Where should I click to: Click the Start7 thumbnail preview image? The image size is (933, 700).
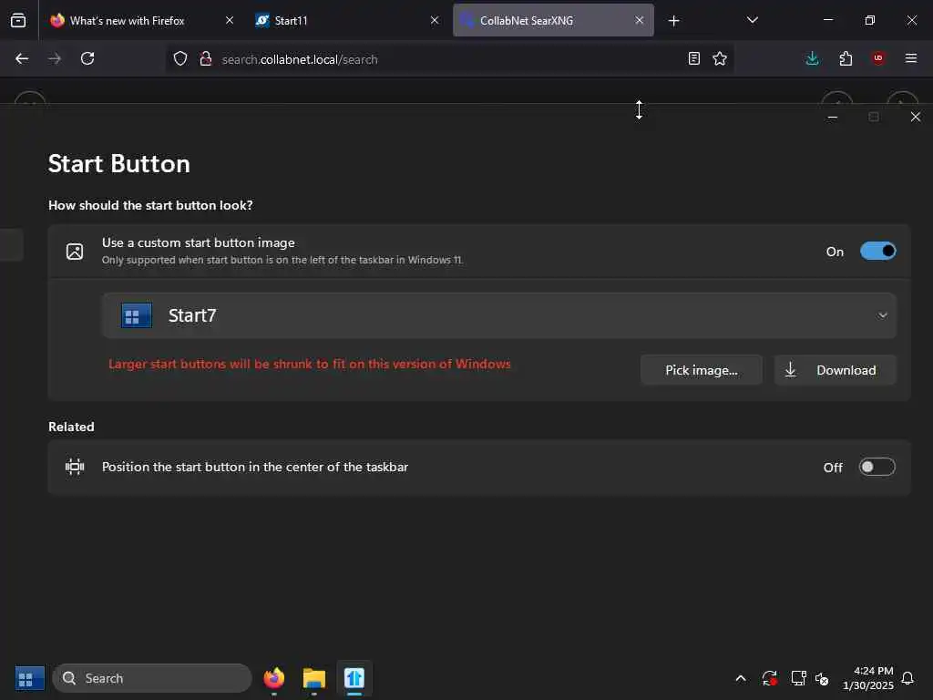(x=137, y=315)
